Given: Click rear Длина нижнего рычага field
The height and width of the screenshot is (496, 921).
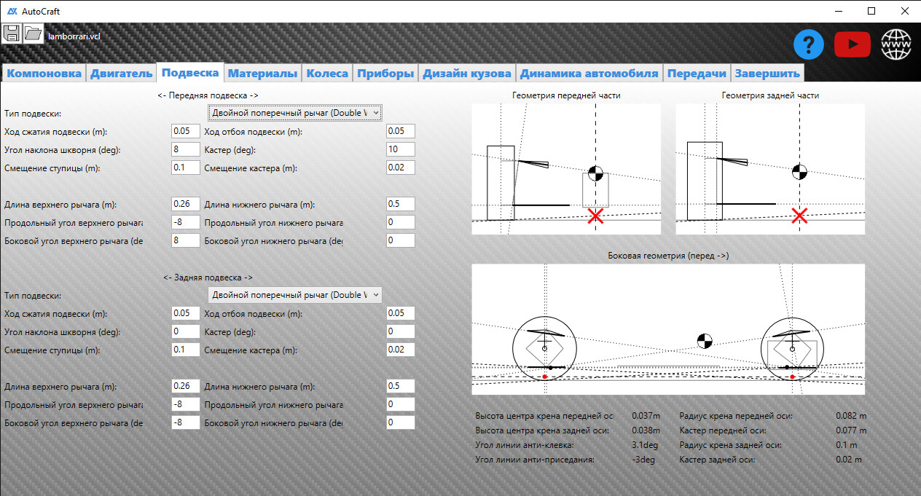Looking at the screenshot, I should click(400, 386).
